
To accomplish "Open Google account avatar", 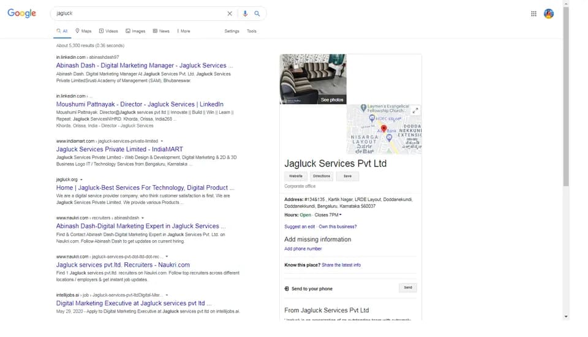I will (549, 14).
